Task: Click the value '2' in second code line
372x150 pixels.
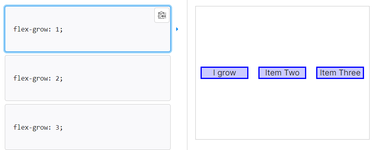Action: tap(57, 78)
